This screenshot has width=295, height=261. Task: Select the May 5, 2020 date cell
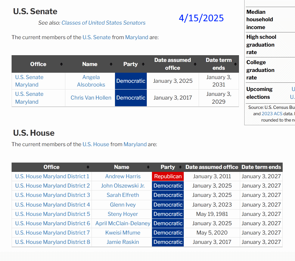tap(212, 233)
